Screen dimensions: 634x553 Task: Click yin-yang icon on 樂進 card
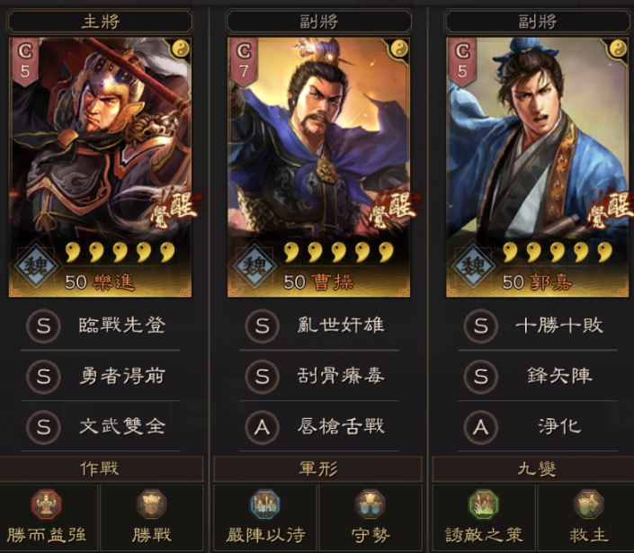181,49
